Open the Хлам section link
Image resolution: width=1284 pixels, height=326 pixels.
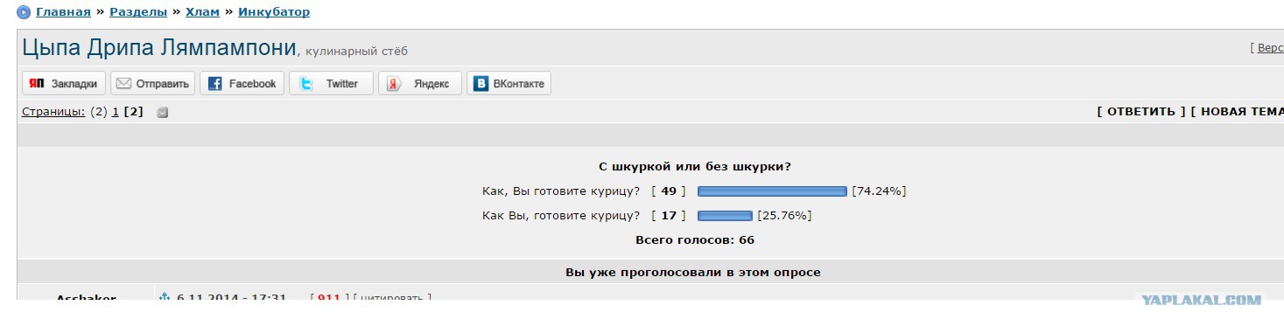click(x=203, y=12)
